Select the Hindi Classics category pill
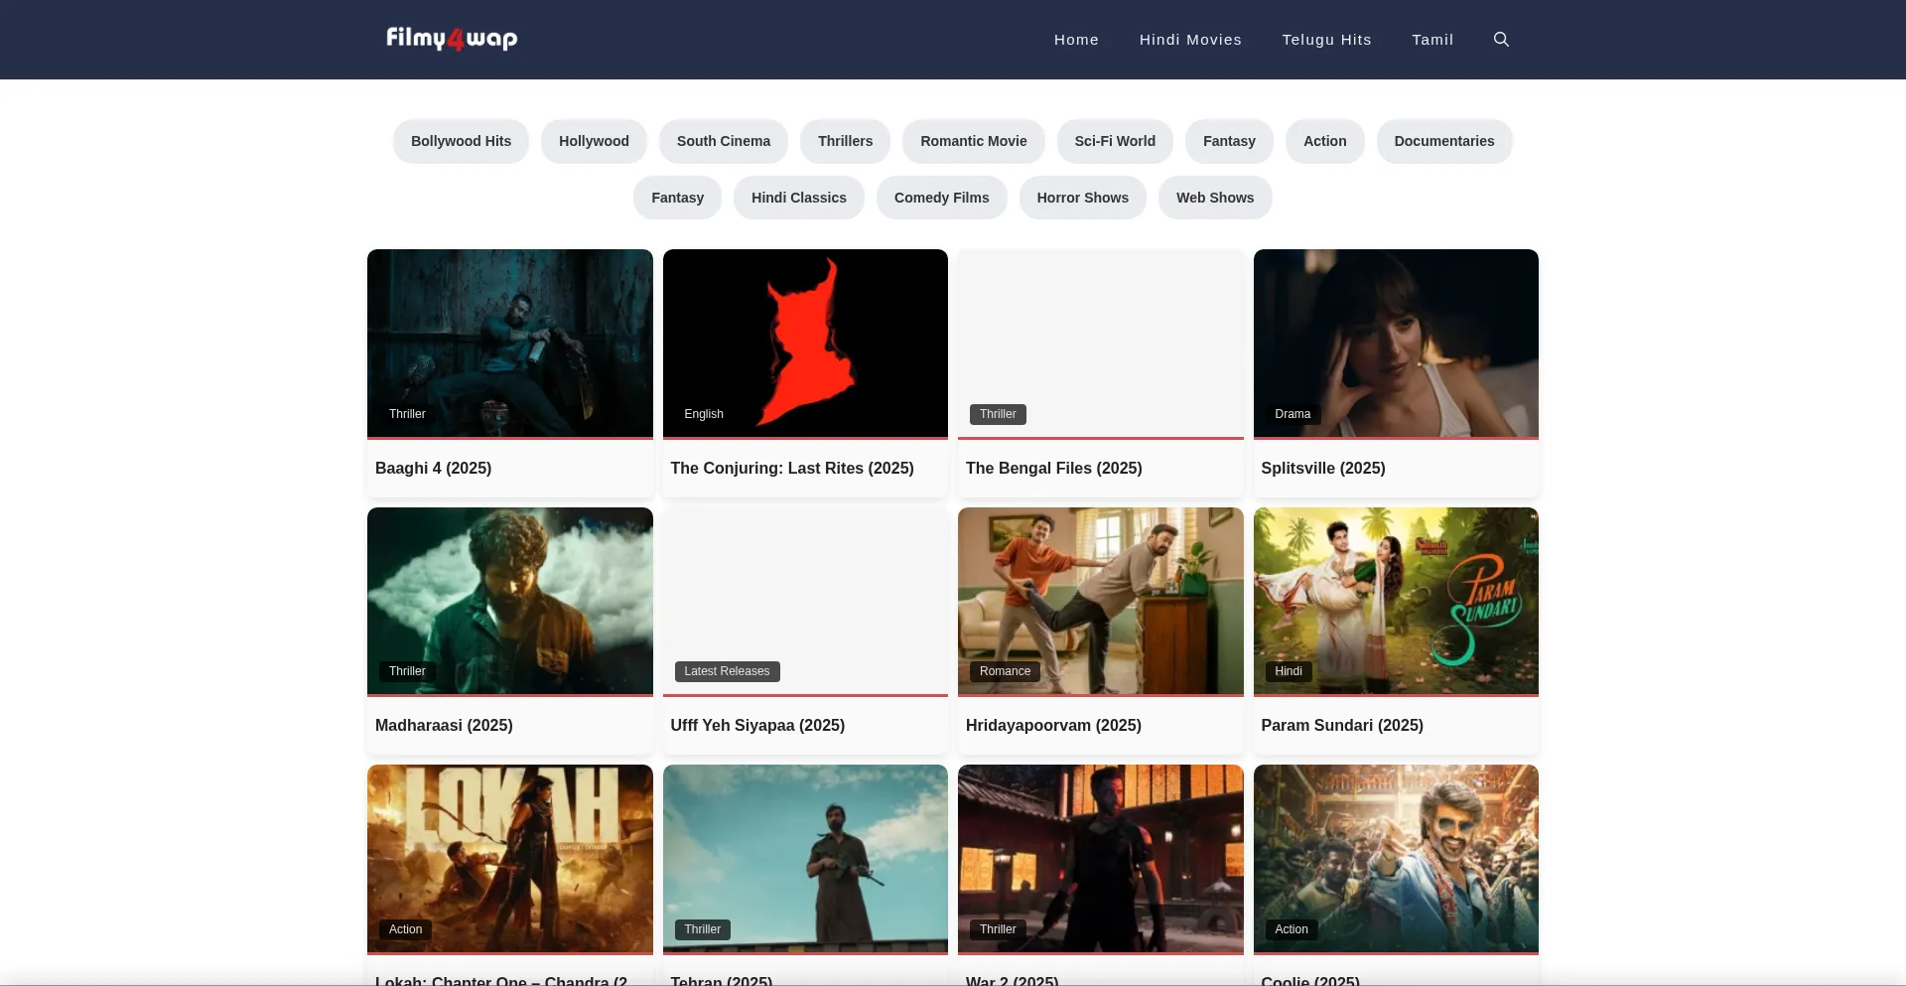 tap(799, 198)
